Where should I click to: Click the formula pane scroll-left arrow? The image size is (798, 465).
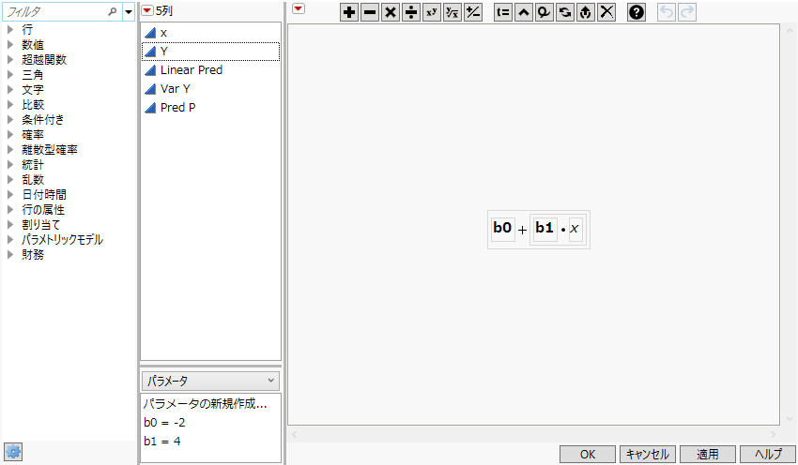coord(294,434)
